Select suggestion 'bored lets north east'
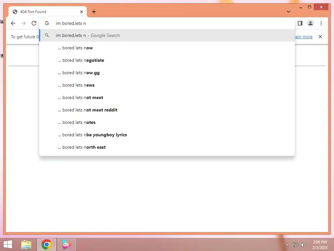334x251 pixels. coord(167,147)
